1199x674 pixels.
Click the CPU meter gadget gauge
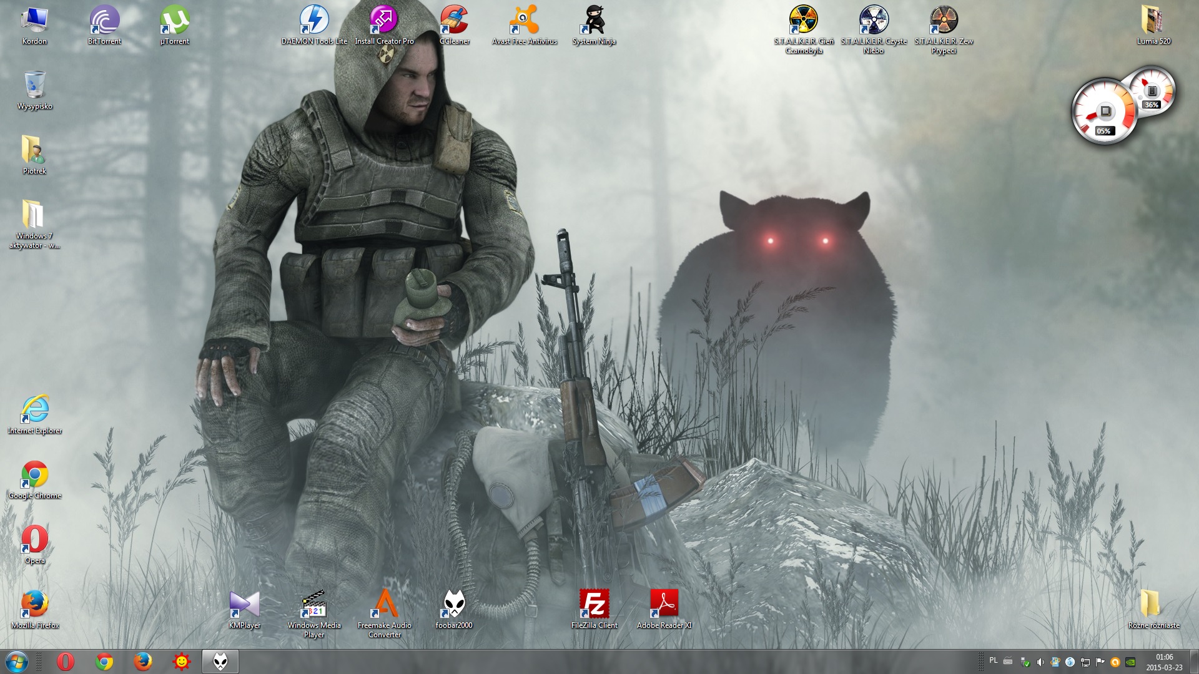point(1104,112)
